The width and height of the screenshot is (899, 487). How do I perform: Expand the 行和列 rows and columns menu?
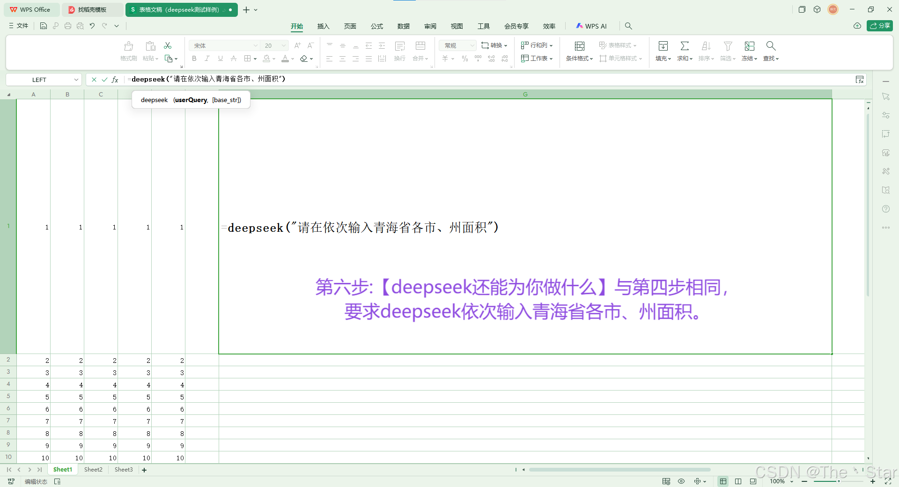click(x=537, y=45)
